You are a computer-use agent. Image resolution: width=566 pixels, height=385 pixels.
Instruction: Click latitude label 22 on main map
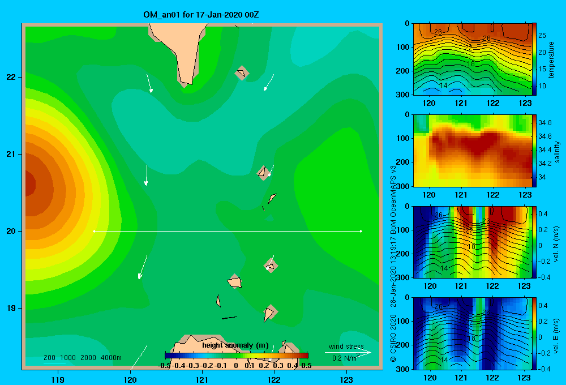click(11, 77)
